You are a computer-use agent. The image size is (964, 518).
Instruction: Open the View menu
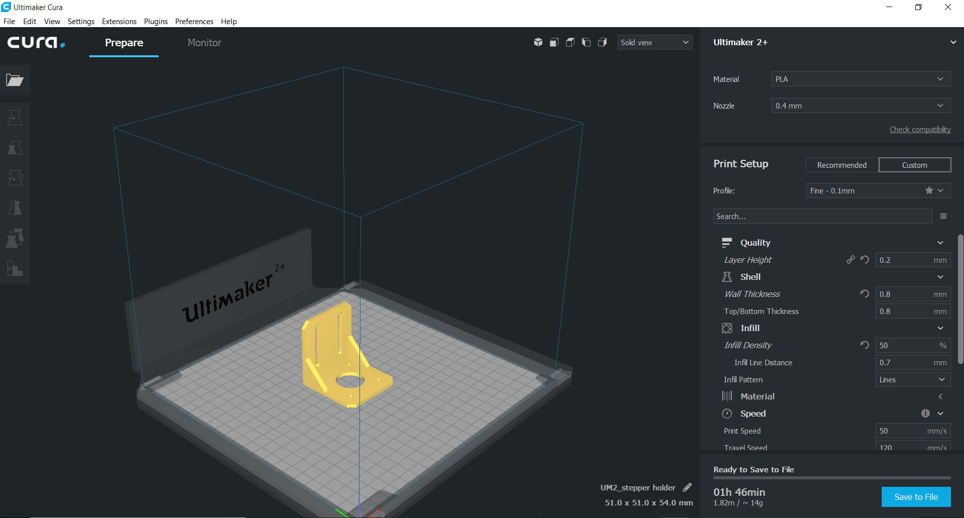click(x=52, y=21)
